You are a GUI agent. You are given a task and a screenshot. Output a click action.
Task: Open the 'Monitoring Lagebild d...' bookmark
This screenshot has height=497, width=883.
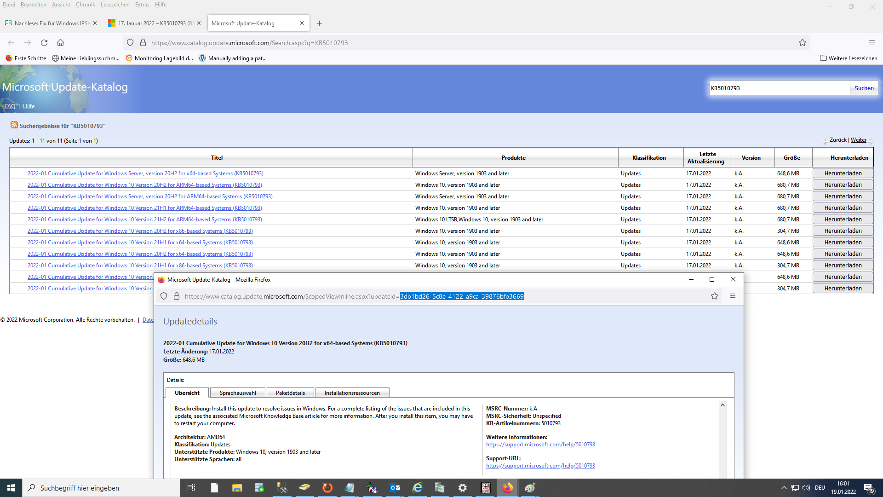pyautogui.click(x=159, y=58)
